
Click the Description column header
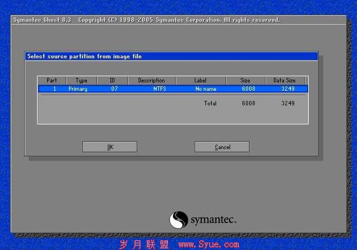click(152, 81)
